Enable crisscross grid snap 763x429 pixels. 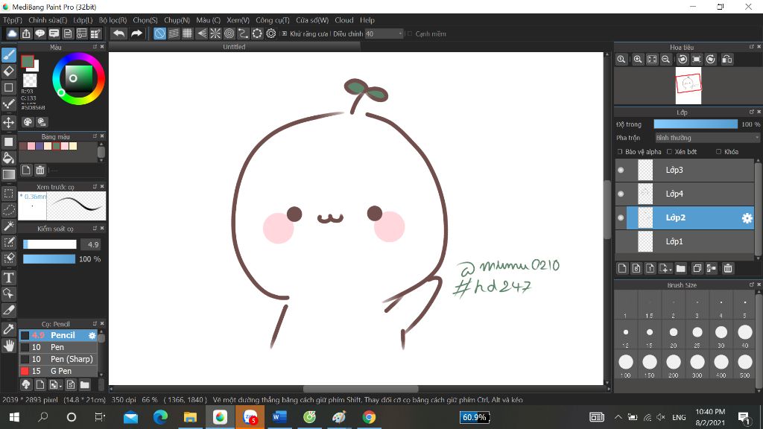(x=187, y=34)
